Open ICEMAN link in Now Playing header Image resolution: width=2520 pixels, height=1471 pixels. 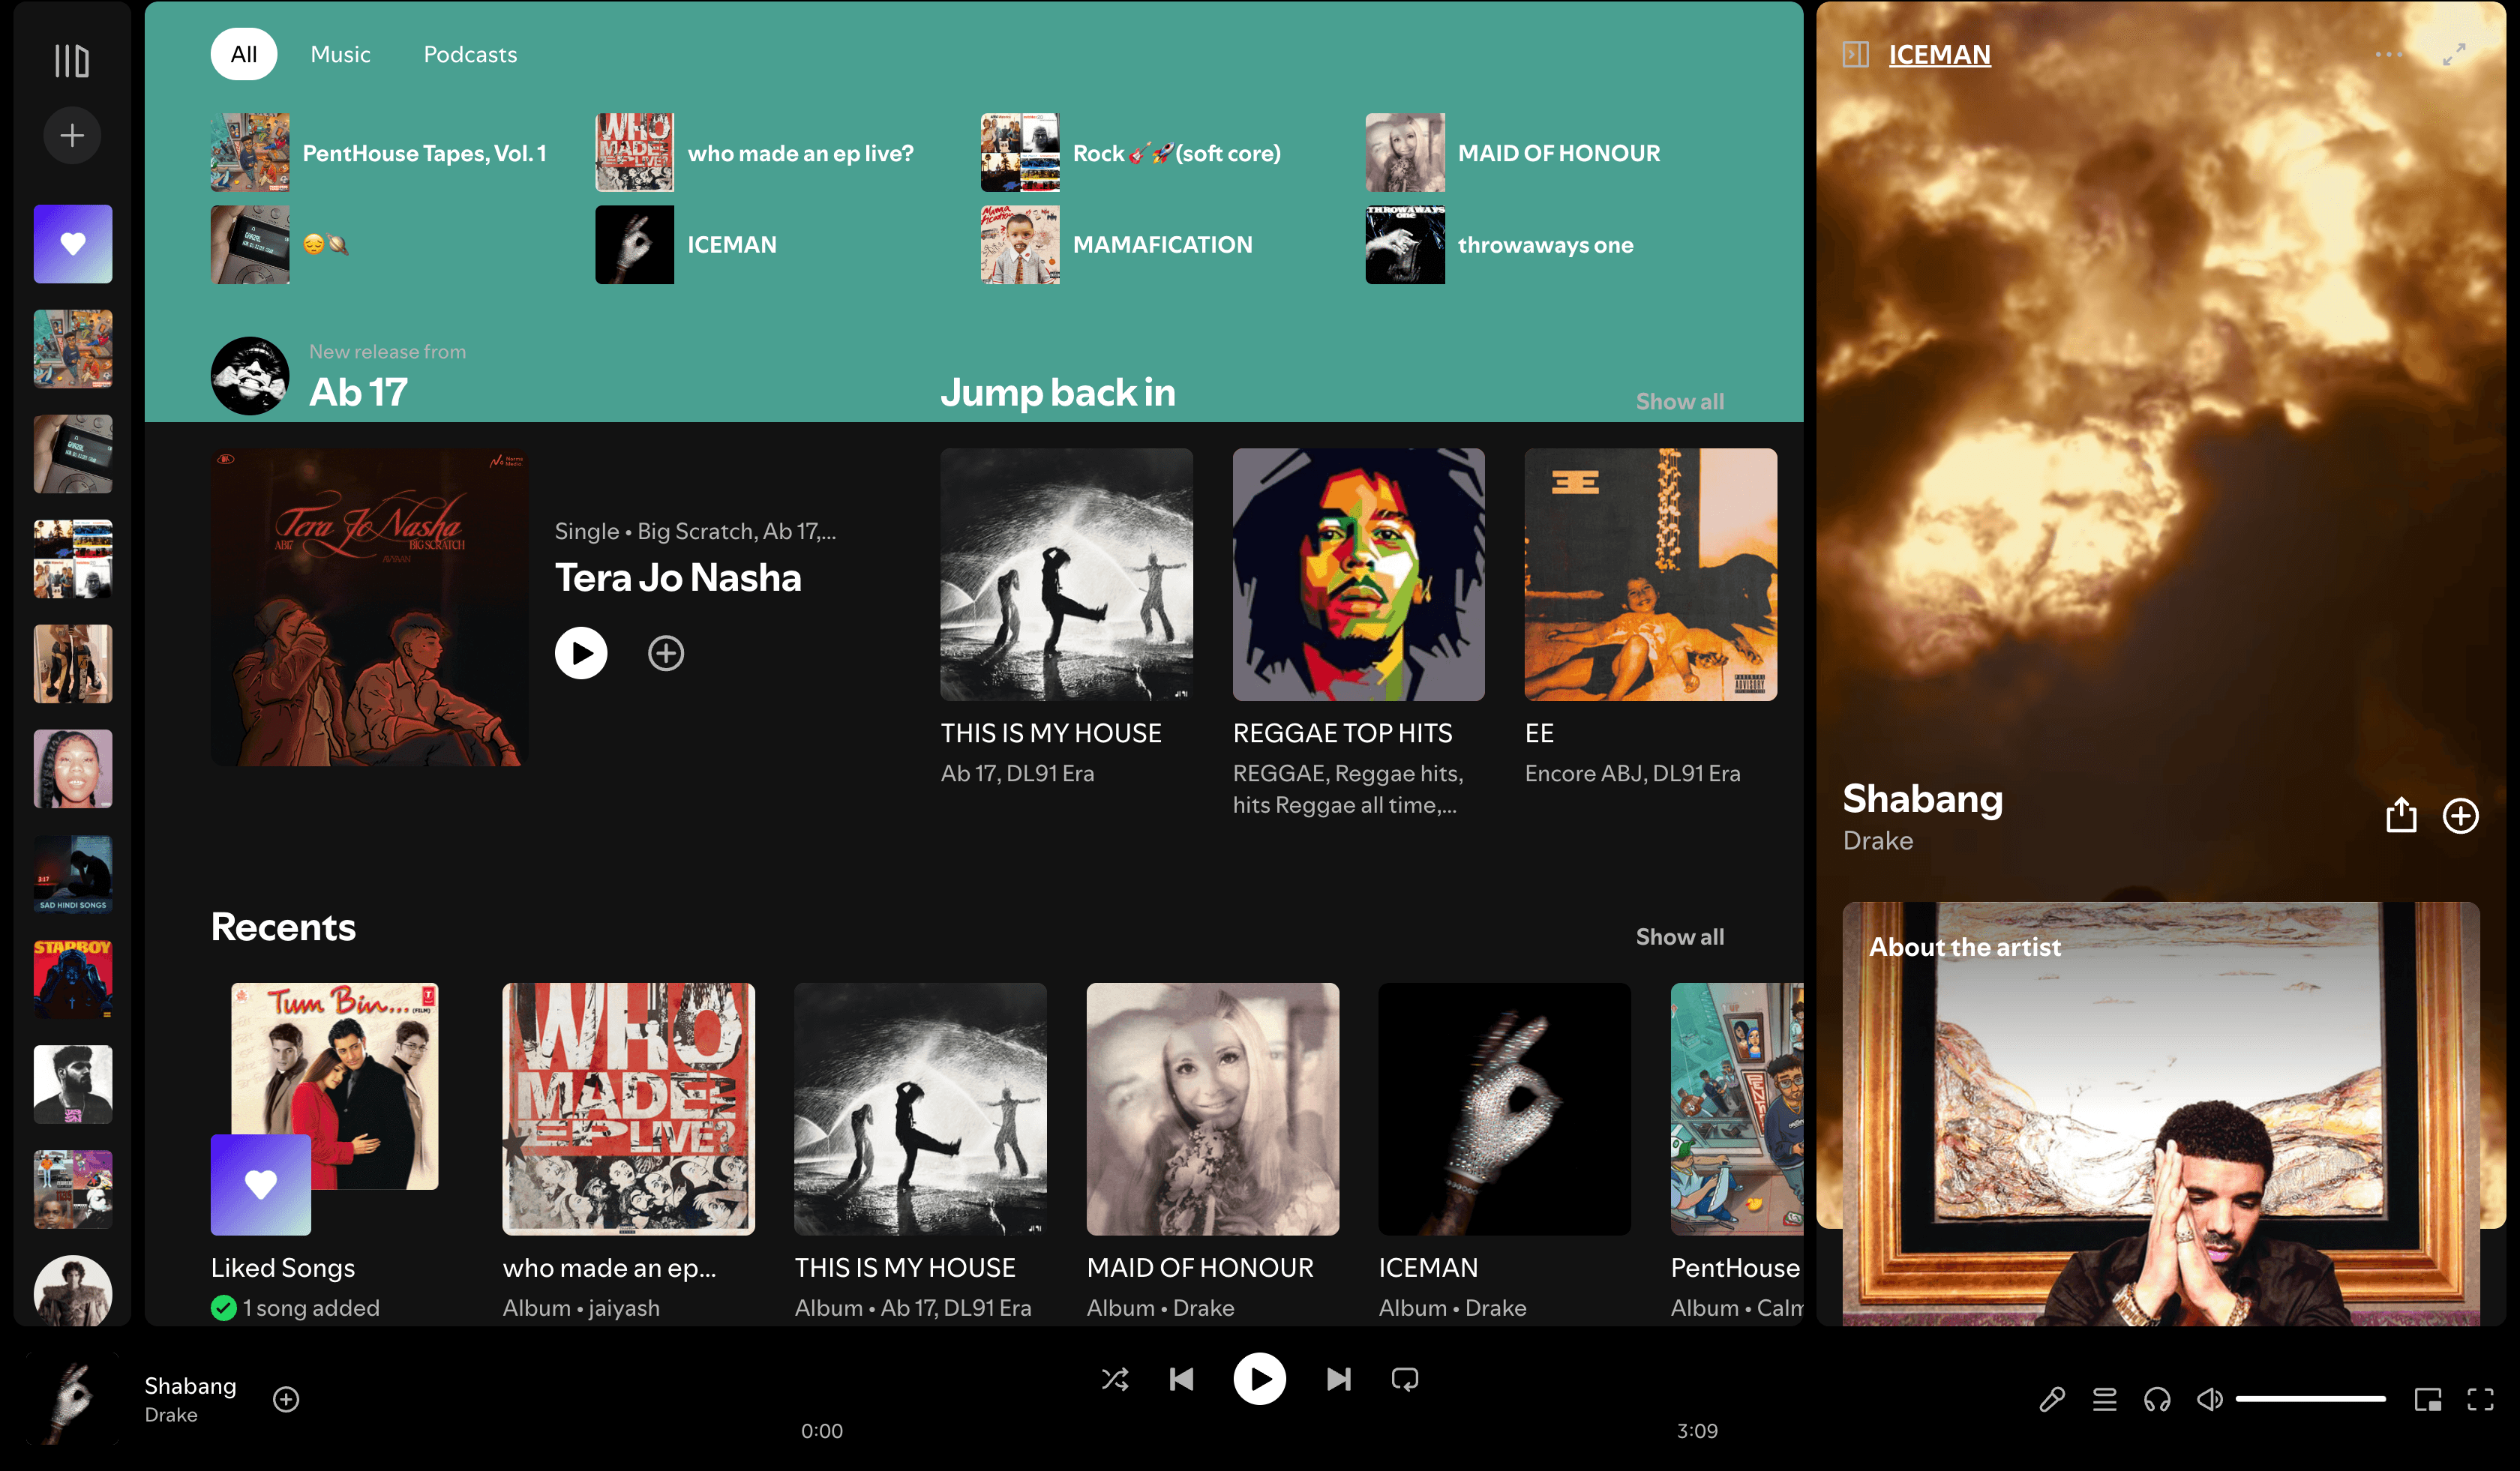coord(1939,54)
